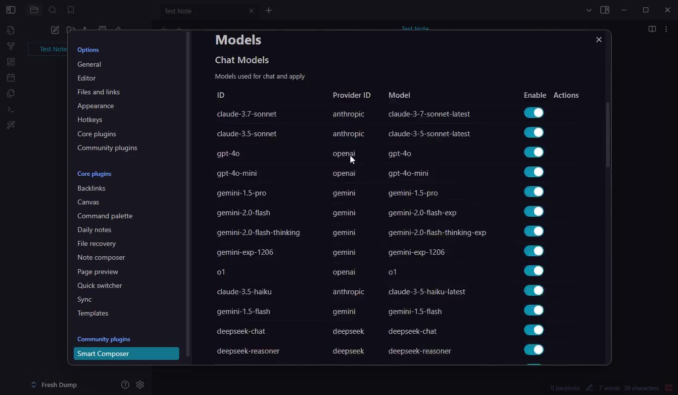Open the file explorer folder icon
Viewport: 678px width, 395px height.
tap(34, 10)
